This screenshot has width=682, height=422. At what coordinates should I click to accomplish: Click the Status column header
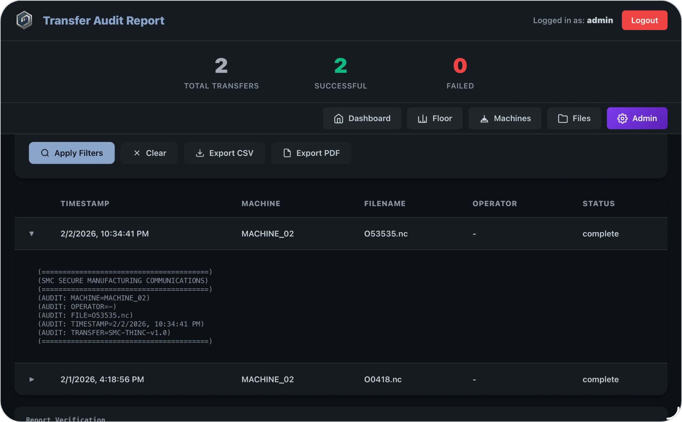tap(598, 204)
